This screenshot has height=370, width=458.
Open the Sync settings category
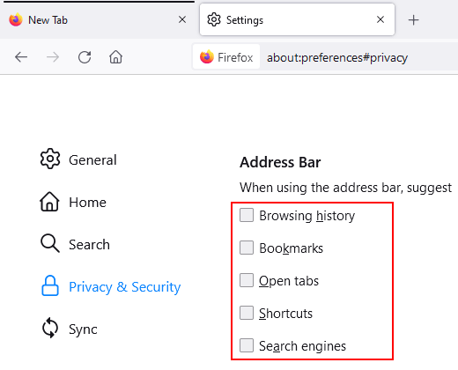[70, 329]
